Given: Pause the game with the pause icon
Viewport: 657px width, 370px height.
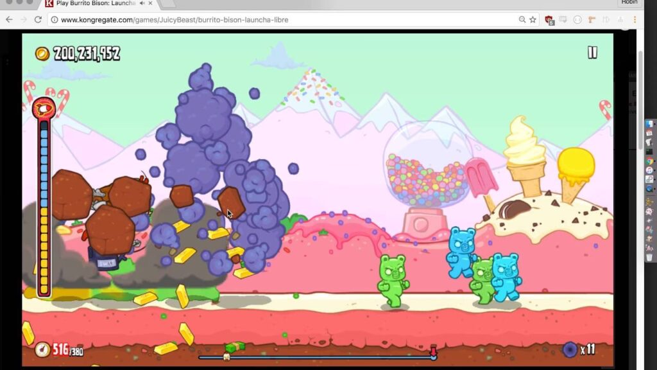Looking at the screenshot, I should [592, 53].
